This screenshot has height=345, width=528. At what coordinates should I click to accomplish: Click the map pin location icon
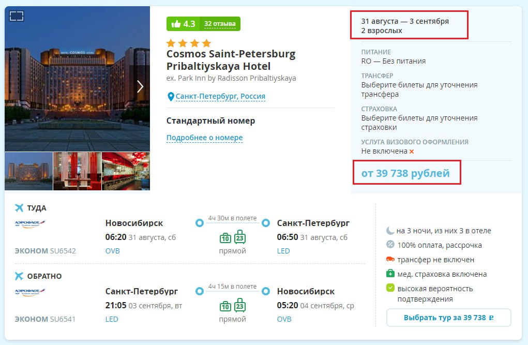pyautogui.click(x=171, y=97)
